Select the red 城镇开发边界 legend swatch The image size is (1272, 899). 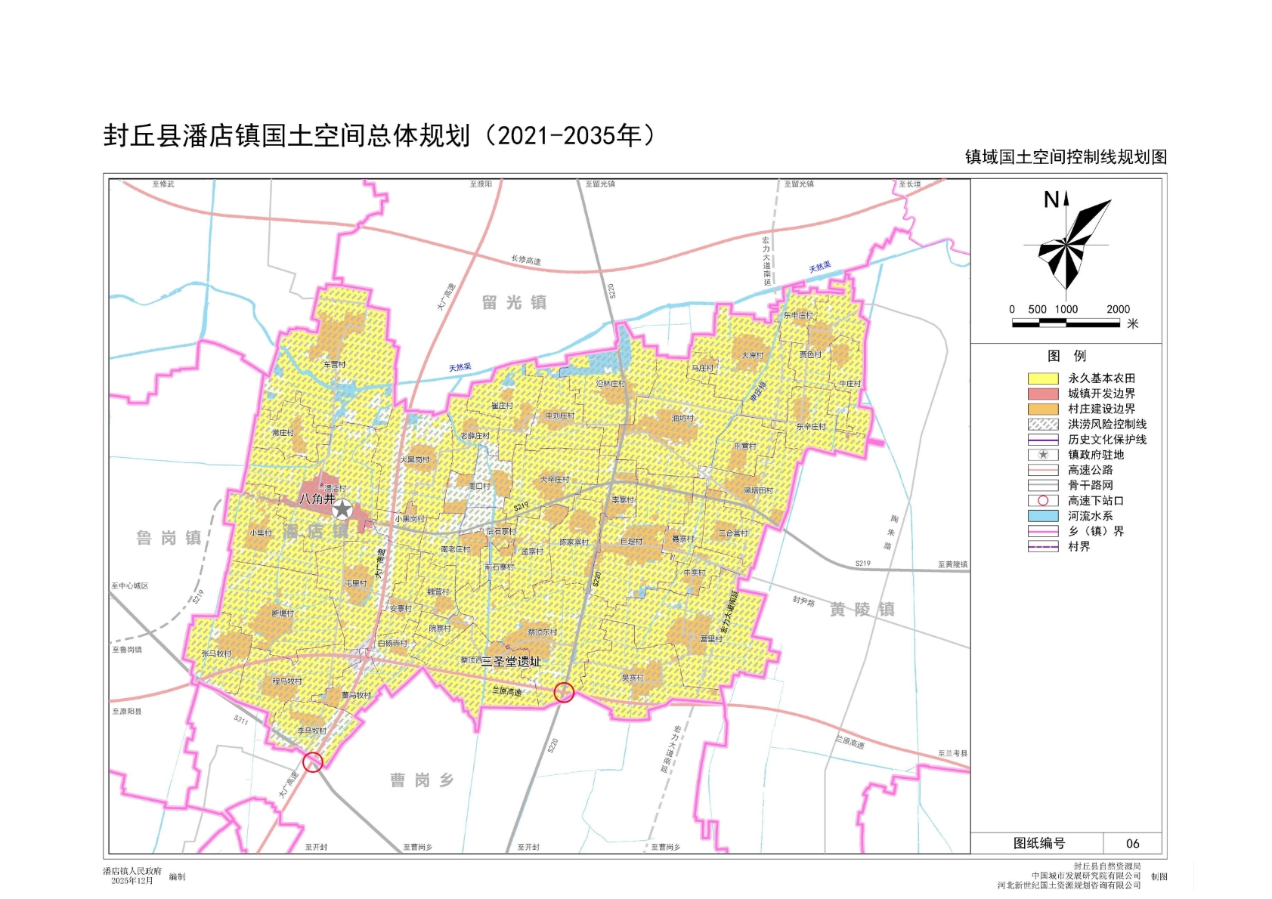pyautogui.click(x=1042, y=394)
